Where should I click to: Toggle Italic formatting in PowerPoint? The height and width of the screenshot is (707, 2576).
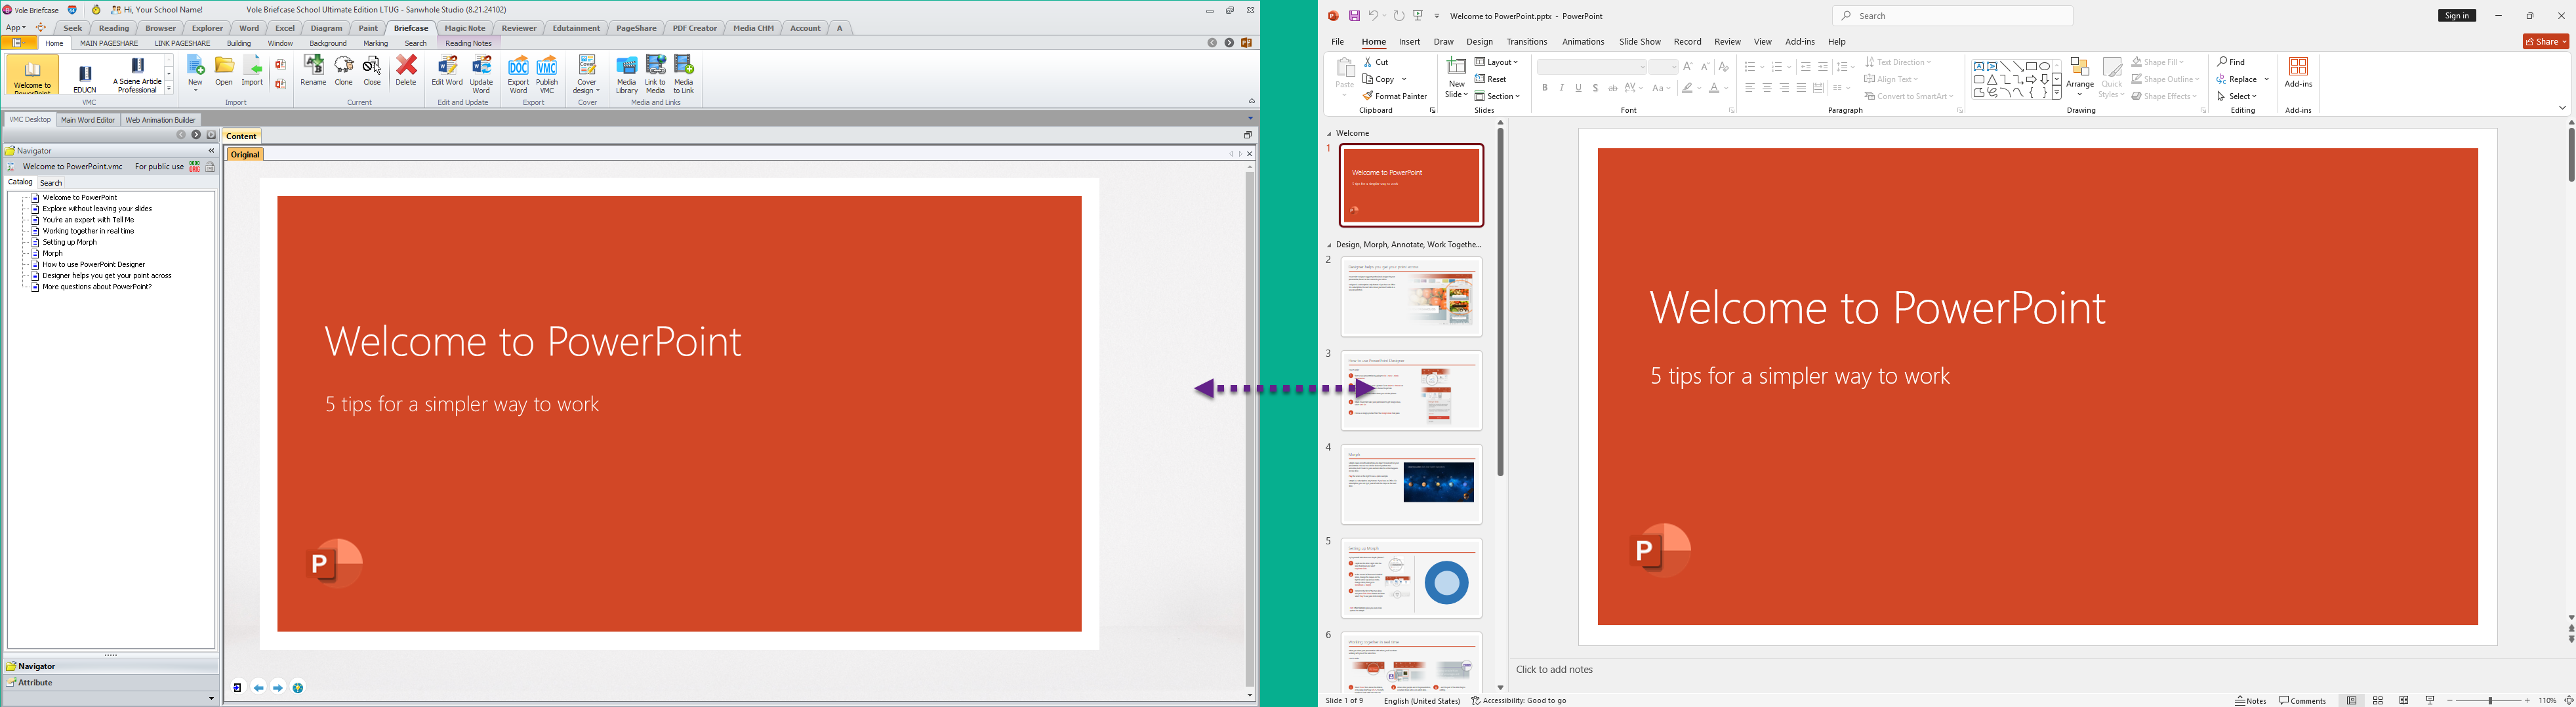point(1562,88)
